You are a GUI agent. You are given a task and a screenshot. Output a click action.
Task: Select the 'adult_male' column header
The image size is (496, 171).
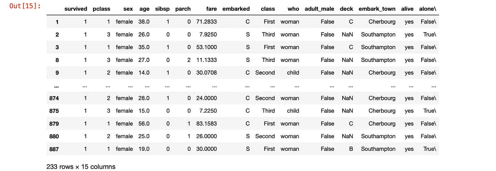tap(319, 9)
